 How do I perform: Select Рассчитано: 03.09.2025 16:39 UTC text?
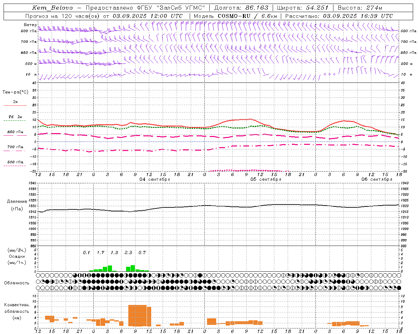tap(339, 16)
